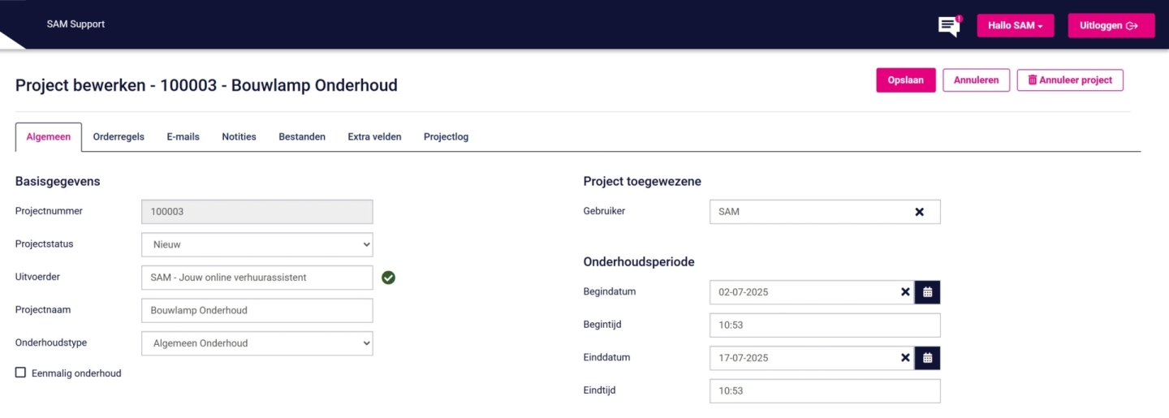Open the Begindatum calendar picker
Screen dimensions: 1169x418
pos(927,292)
